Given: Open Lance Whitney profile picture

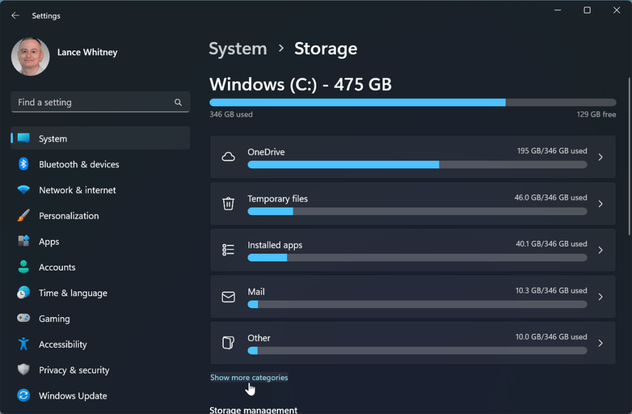Looking at the screenshot, I should (30, 57).
